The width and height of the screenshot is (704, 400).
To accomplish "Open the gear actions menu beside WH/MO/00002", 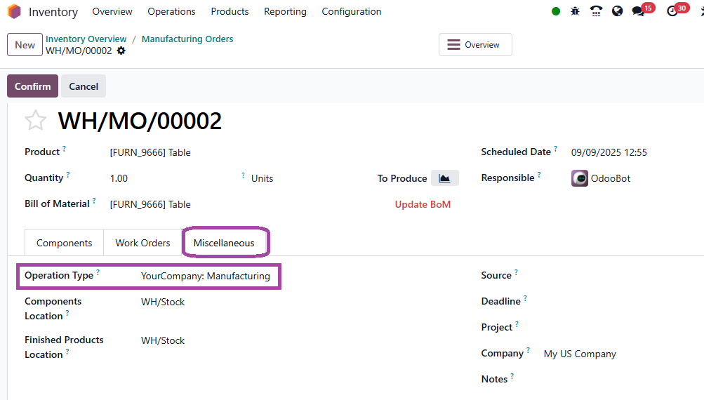I will click(x=121, y=51).
